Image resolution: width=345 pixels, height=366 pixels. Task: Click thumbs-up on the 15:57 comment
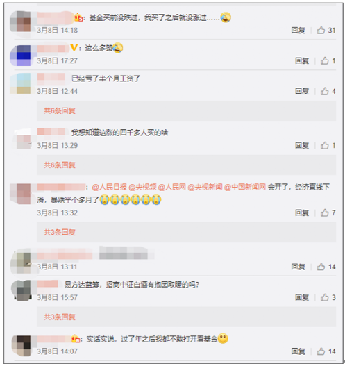(324, 297)
